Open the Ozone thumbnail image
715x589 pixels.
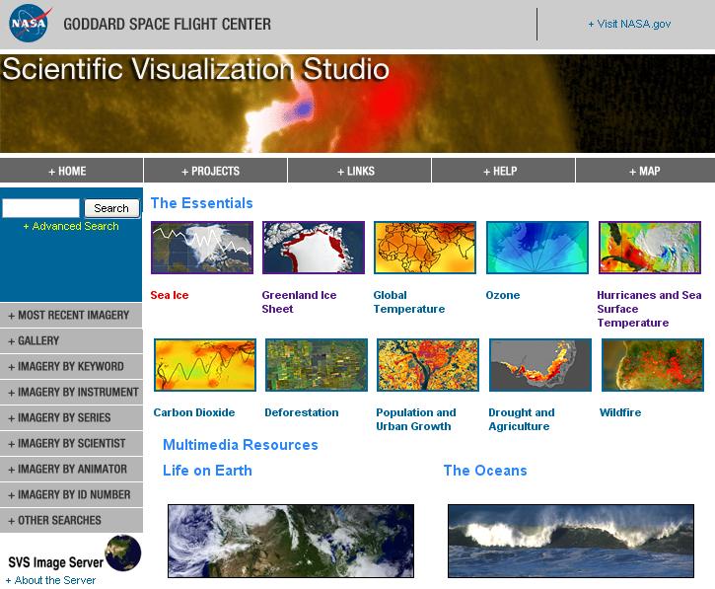537,248
